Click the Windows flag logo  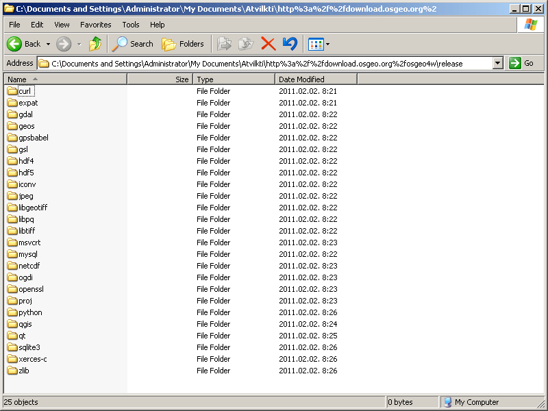coord(530,25)
